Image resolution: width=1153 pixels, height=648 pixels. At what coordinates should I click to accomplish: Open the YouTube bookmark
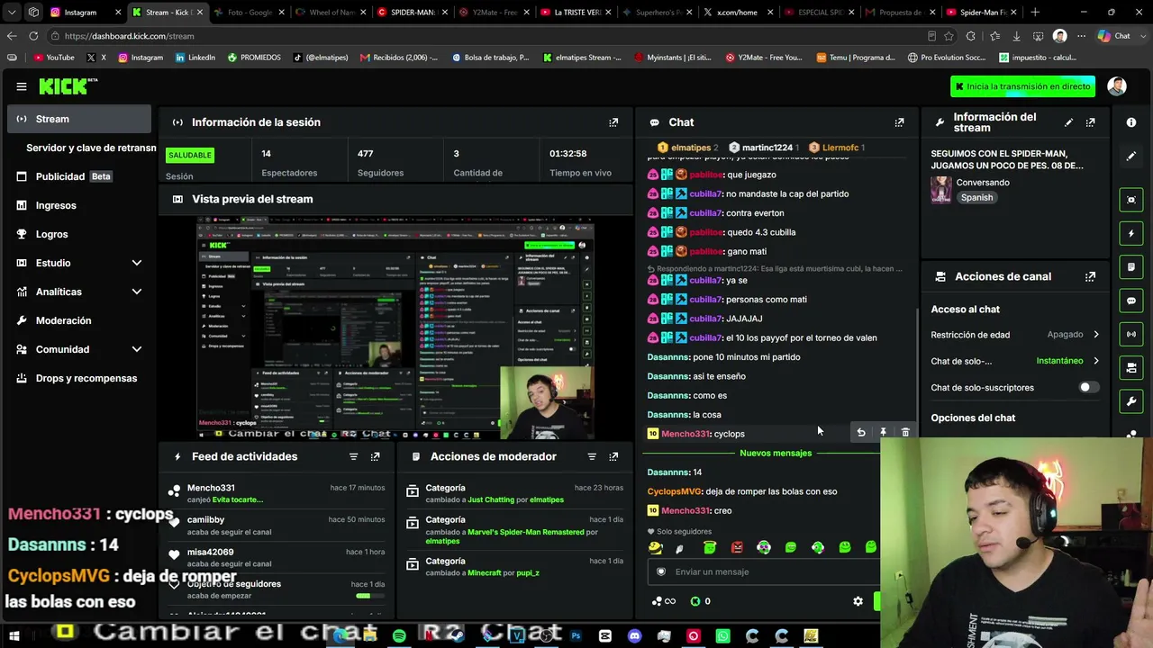53,58
